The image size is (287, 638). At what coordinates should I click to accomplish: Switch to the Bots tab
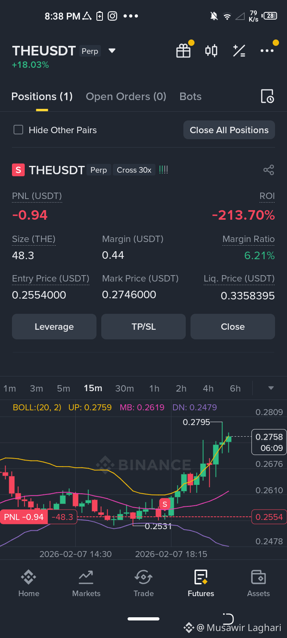191,96
